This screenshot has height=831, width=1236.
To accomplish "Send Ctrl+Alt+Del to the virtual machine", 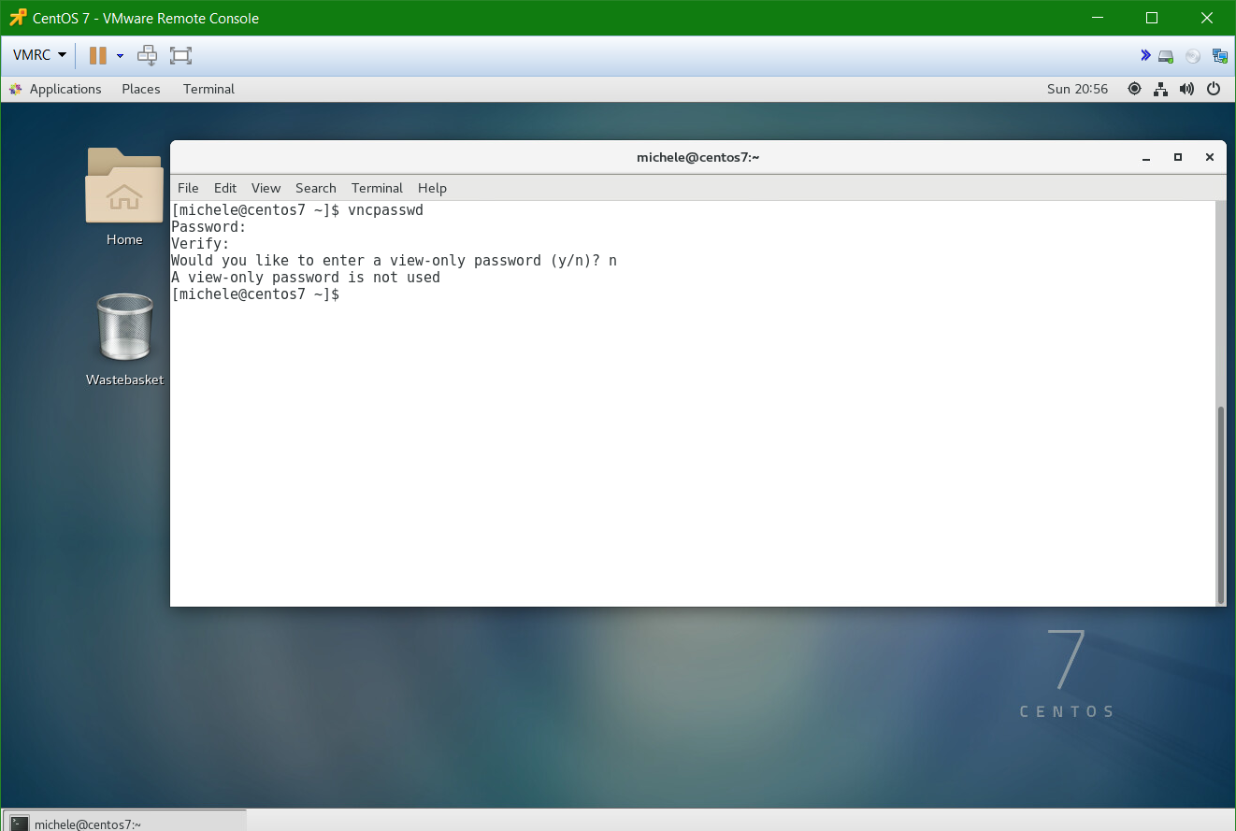I will [x=147, y=55].
